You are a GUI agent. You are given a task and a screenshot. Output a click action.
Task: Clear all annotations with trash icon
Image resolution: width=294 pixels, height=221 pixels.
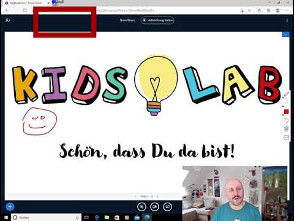click(x=286, y=129)
